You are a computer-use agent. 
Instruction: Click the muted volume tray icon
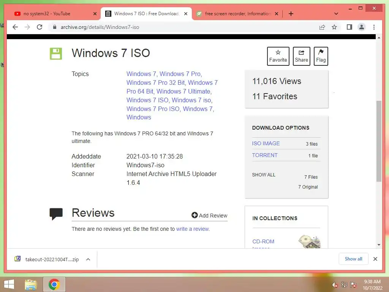click(335, 285)
